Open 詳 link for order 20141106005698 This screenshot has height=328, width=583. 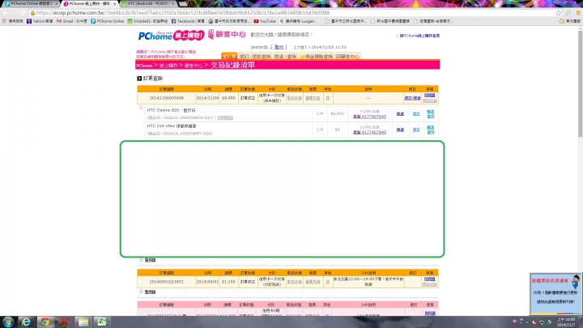pos(328,98)
